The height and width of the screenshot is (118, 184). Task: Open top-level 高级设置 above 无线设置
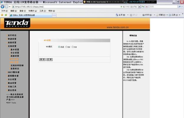[12, 42]
